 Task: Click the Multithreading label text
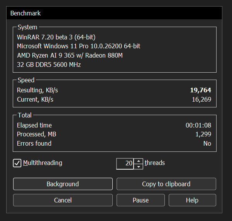coord(42,163)
